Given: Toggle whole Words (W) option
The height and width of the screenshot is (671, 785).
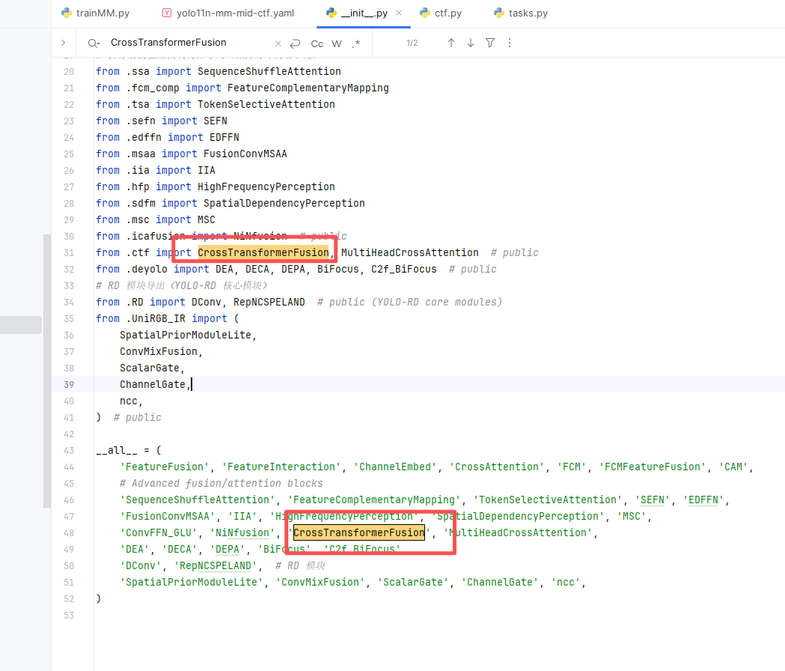Looking at the screenshot, I should tap(337, 43).
